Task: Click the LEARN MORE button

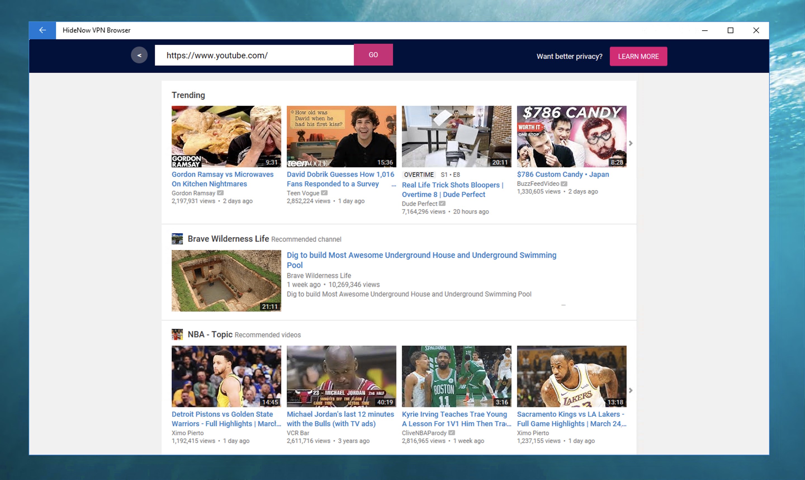Action: point(638,56)
